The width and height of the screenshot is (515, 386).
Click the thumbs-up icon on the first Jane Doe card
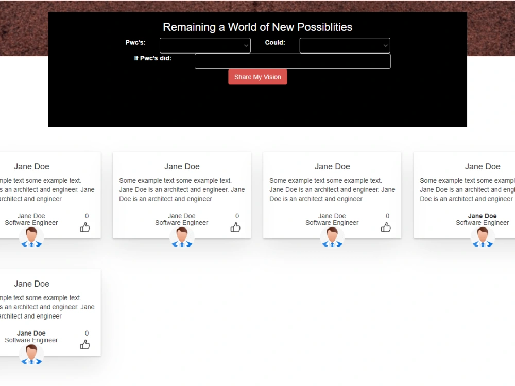click(84, 227)
